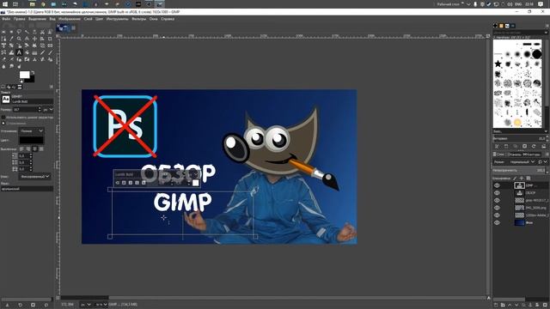Select the Zoom magnifier tool
Viewport: 550px width, 309px height.
click(x=19, y=39)
